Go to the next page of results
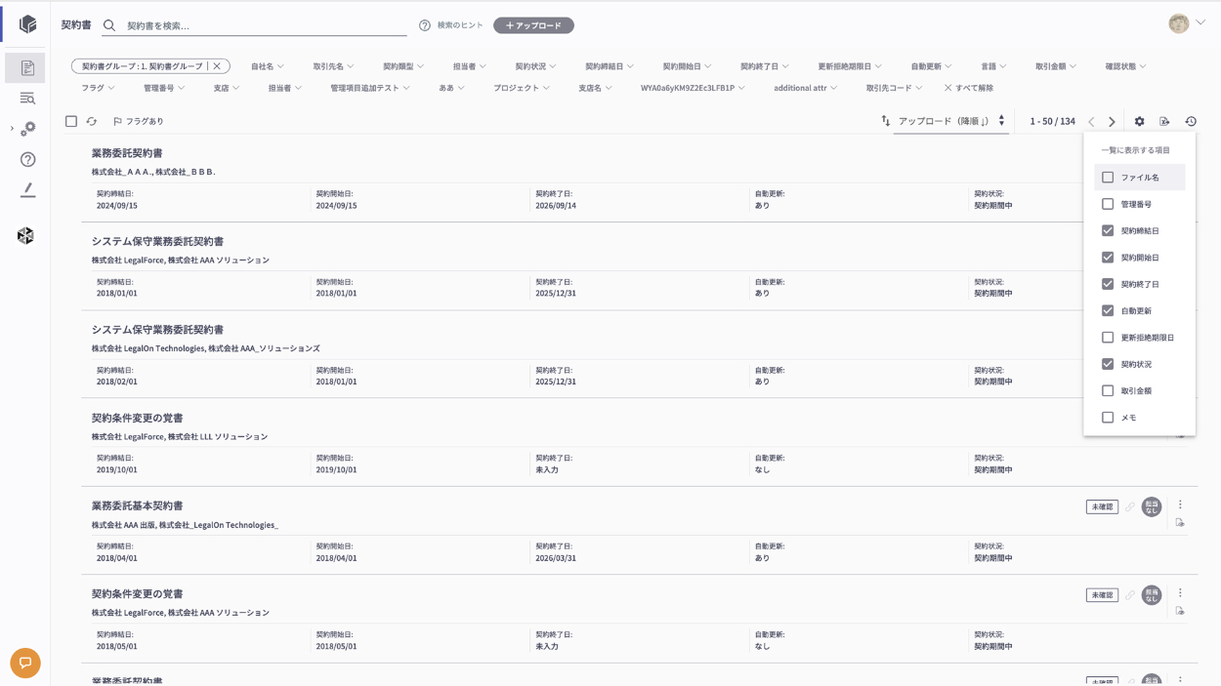 (x=1112, y=122)
